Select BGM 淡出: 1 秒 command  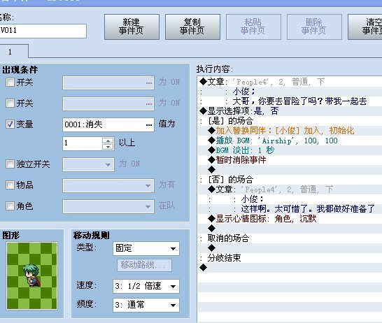(290, 150)
